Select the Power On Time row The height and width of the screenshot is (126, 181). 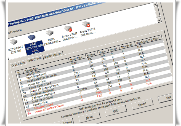(94, 69)
